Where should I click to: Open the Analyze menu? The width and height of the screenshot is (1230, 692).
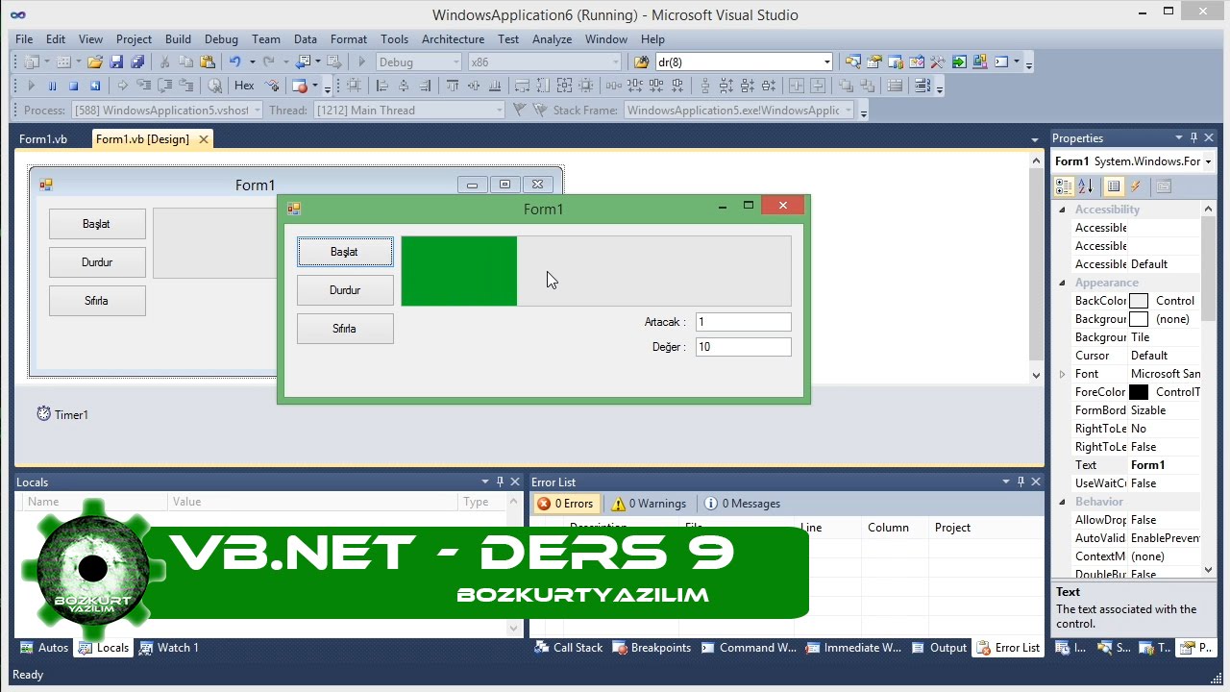[552, 38]
